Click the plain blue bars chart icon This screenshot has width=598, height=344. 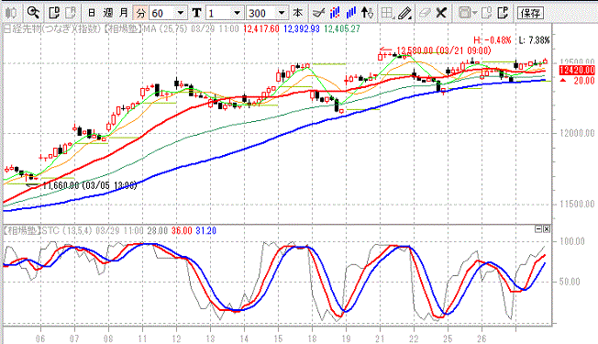(351, 13)
